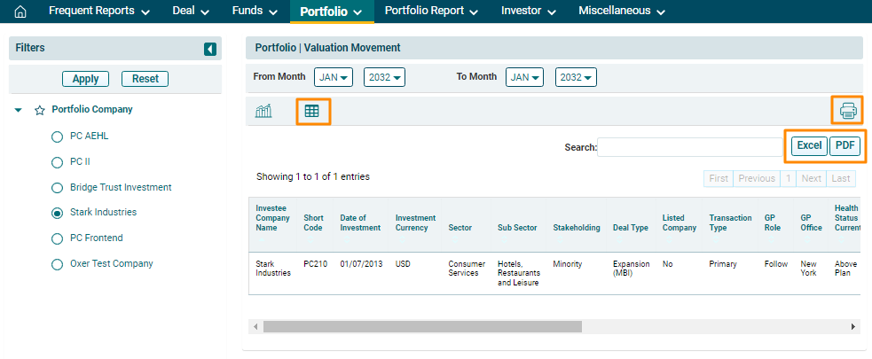
Task: Select the Oxer Test Company option
Action: point(58,264)
